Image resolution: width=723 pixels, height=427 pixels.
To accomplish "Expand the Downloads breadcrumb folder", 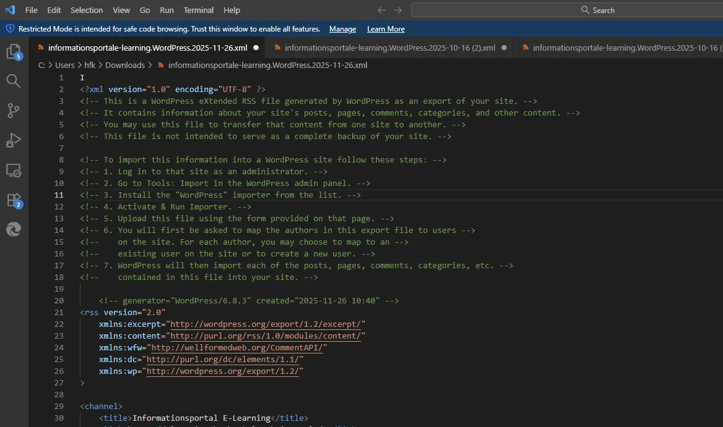I will [x=125, y=66].
